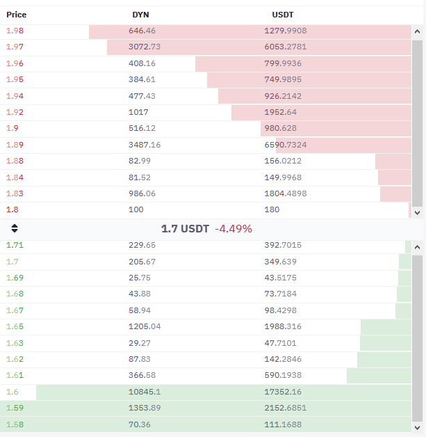Select sell order at price 1.89
The image size is (426, 437).
[x=206, y=145]
